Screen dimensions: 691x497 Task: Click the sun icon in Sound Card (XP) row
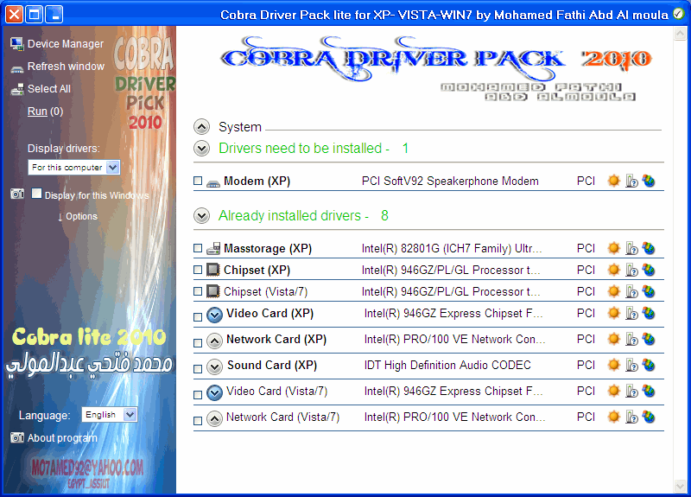[613, 365]
